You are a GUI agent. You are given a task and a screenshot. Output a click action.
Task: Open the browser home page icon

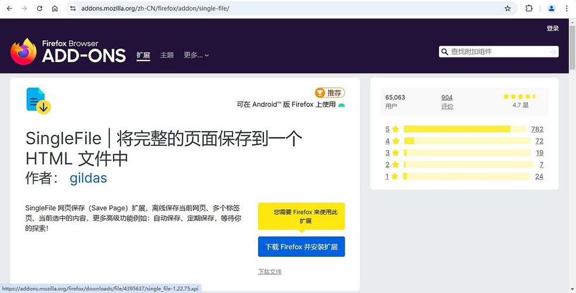[55, 8]
